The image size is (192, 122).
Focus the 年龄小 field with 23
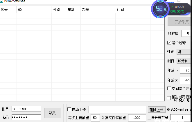185,70
